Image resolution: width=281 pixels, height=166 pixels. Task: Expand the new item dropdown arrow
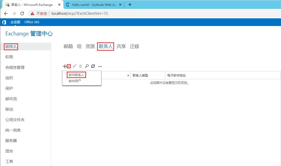click(x=69, y=66)
